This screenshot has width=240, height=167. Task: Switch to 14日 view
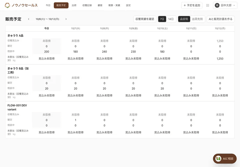coord(171,19)
